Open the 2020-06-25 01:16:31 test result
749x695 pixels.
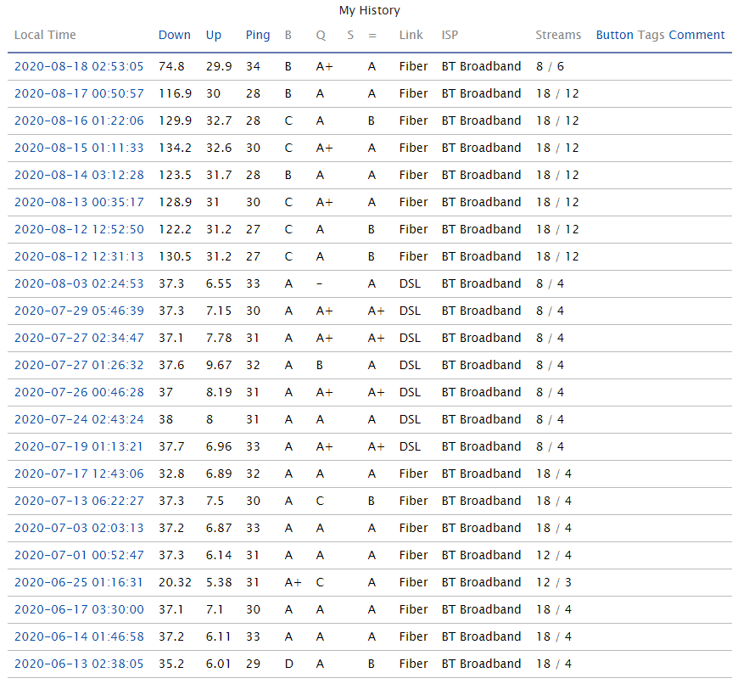[x=79, y=582]
